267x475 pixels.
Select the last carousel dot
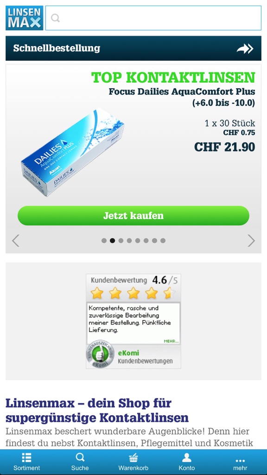(163, 241)
